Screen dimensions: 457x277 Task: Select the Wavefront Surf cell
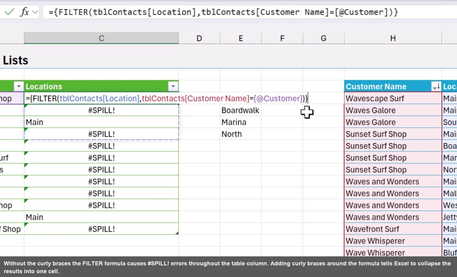[393, 229]
